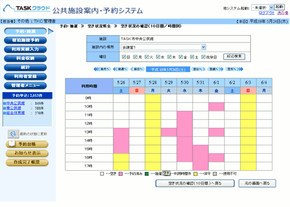Image resolution: width=290 pixels, height=207 pixels.
Task: Click the 空き状況照会 breadcrumb
Action: (x=99, y=26)
